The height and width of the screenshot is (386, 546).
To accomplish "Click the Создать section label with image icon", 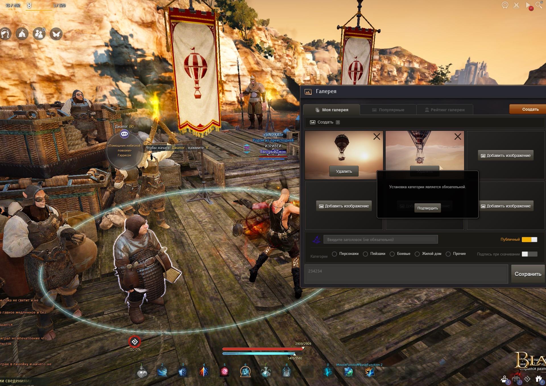I will pos(322,122).
